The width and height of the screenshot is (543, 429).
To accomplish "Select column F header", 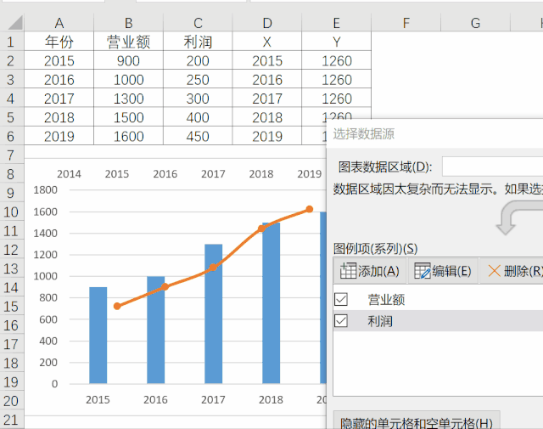I will click(406, 23).
